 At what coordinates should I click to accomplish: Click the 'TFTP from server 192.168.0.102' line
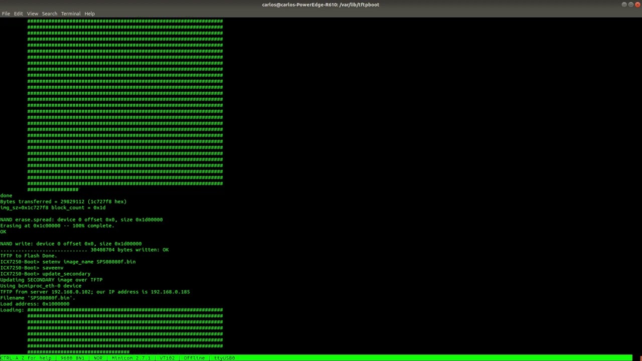(x=95, y=292)
